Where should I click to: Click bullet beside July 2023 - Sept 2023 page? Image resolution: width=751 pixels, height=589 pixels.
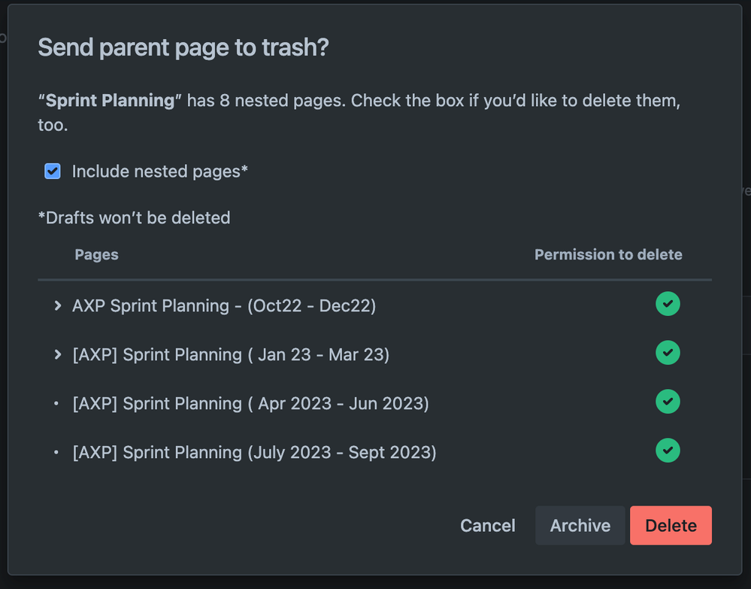56,453
